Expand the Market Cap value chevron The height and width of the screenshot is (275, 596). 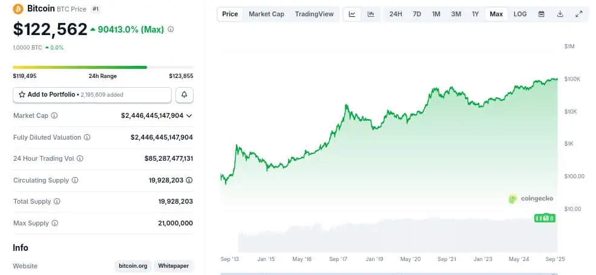pyautogui.click(x=189, y=115)
